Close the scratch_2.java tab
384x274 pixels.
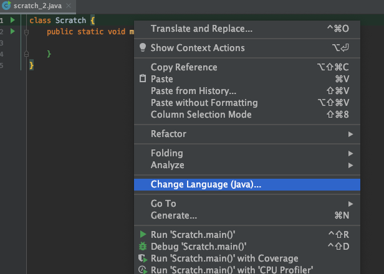point(69,6)
